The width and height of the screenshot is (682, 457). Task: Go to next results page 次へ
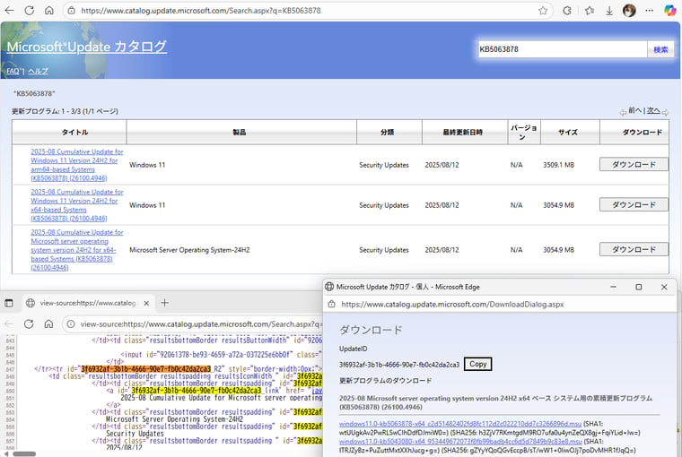pyautogui.click(x=653, y=111)
